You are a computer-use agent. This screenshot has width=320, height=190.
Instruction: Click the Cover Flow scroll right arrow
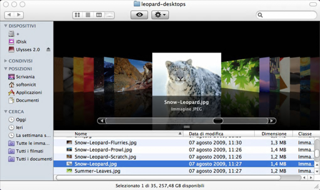[x=272, y=121]
